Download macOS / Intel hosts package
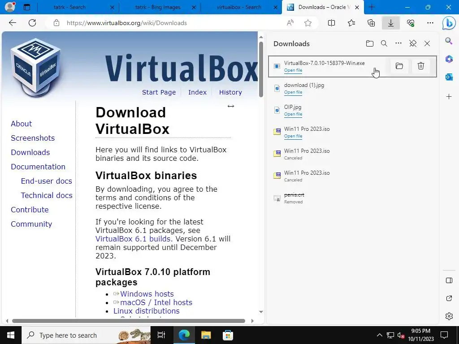Viewport: 459px width, 344px height. (x=156, y=302)
